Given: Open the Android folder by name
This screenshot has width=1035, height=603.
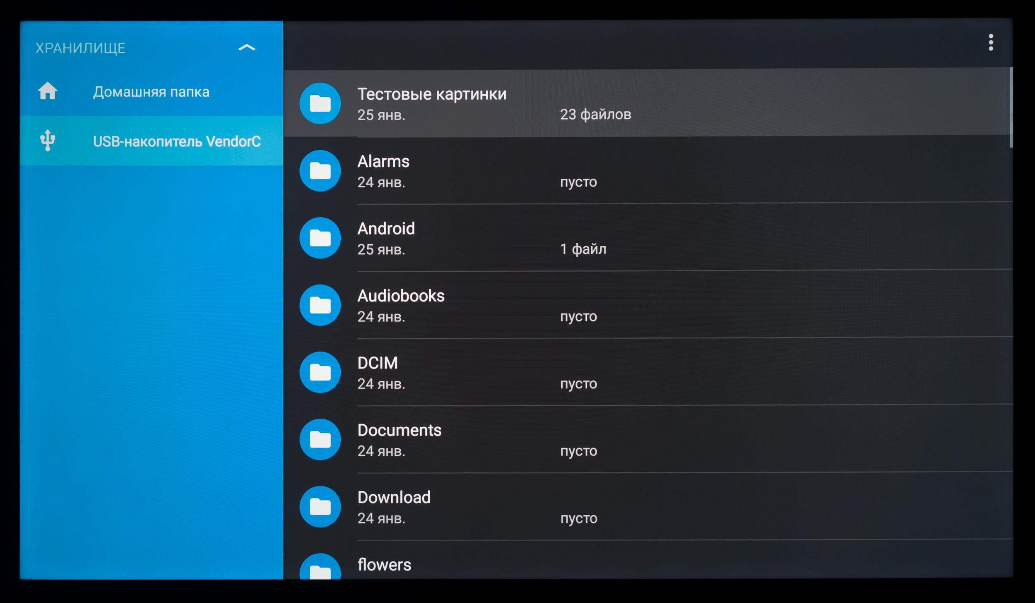Looking at the screenshot, I should [x=386, y=229].
